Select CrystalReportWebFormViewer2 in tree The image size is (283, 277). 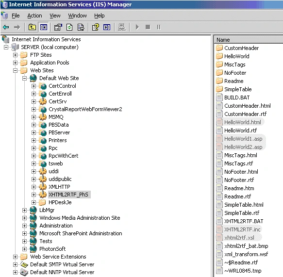click(x=85, y=109)
